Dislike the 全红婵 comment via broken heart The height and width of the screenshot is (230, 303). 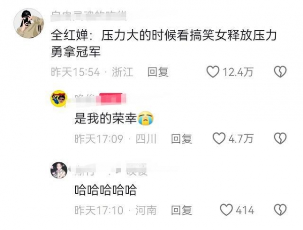(x=280, y=72)
